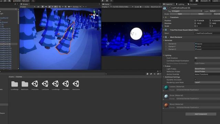Click the Snow material preview sphere

(x=166, y=96)
